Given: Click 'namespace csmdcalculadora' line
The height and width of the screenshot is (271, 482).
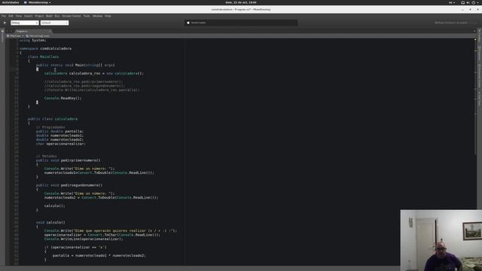Looking at the screenshot, I should (x=45, y=48).
